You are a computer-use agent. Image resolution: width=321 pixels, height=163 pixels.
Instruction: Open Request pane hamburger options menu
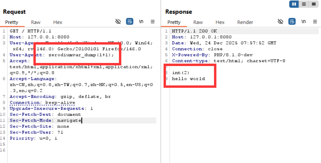click(x=153, y=21)
